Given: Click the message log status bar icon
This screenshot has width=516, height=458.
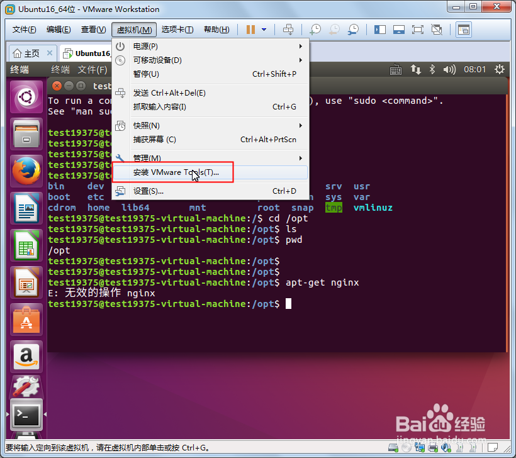Looking at the screenshot, I should tap(493, 448).
